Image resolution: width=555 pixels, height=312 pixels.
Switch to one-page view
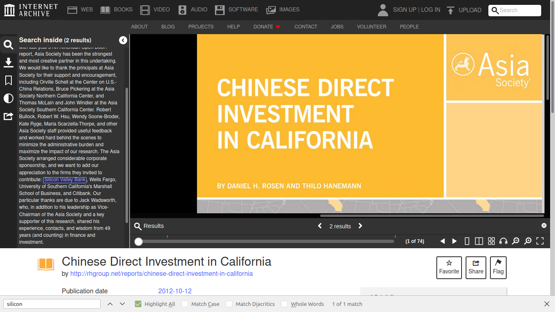(467, 241)
